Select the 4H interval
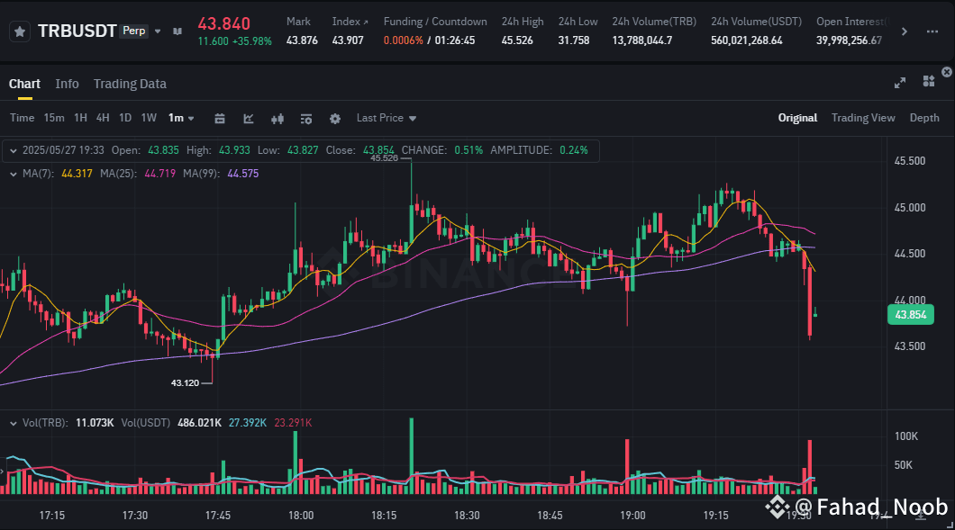955x530 pixels. pos(103,118)
